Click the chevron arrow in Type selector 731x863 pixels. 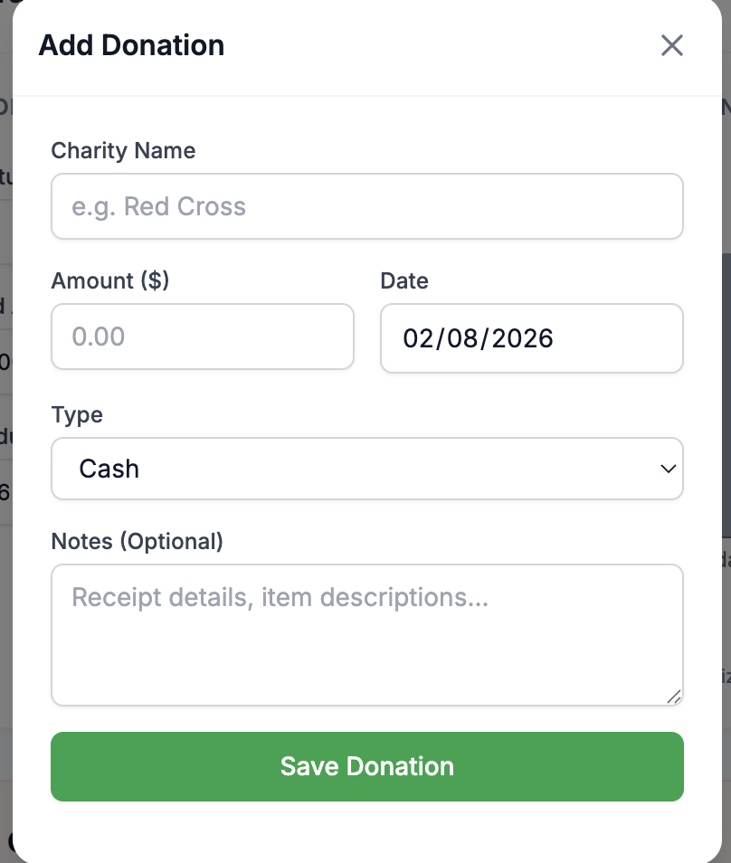(668, 469)
